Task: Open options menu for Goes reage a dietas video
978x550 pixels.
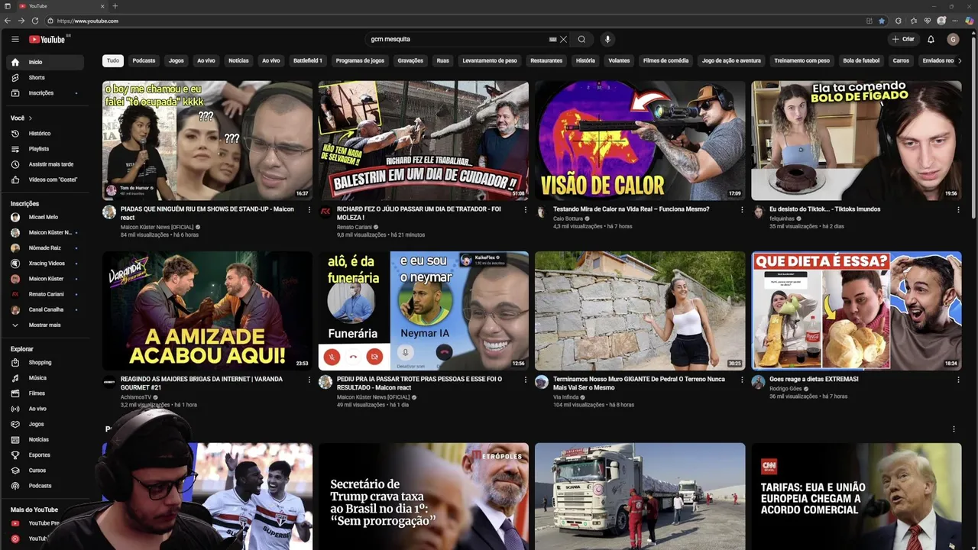Action: 958,380
